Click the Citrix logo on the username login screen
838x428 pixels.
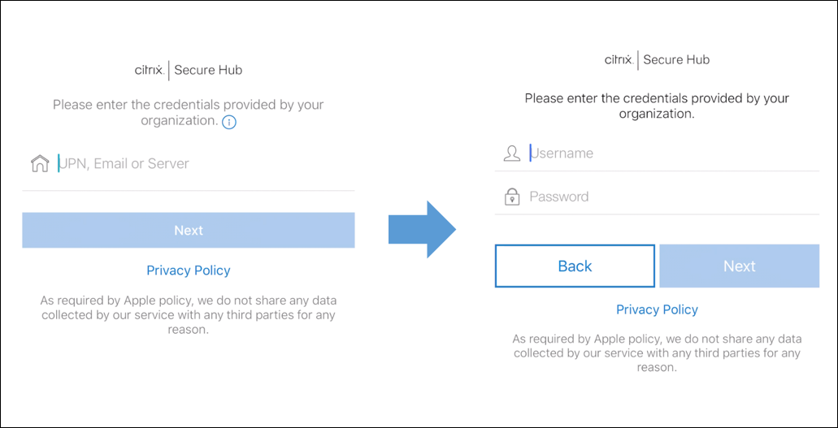click(619, 59)
